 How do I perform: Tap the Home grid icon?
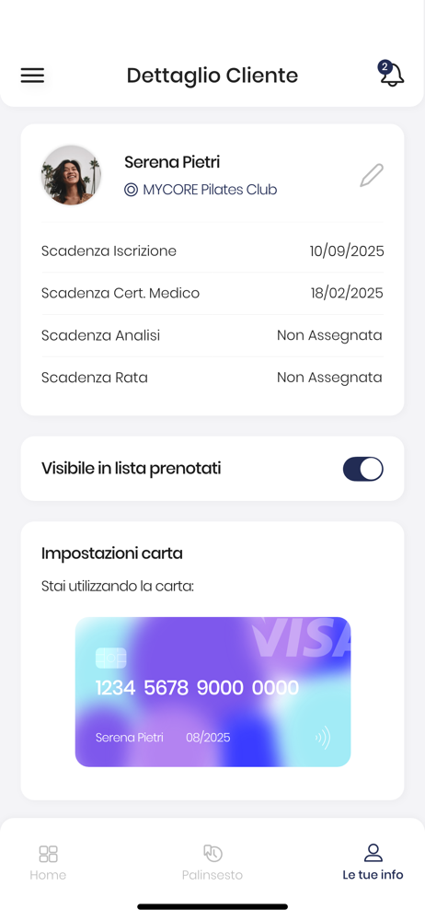coord(48,854)
